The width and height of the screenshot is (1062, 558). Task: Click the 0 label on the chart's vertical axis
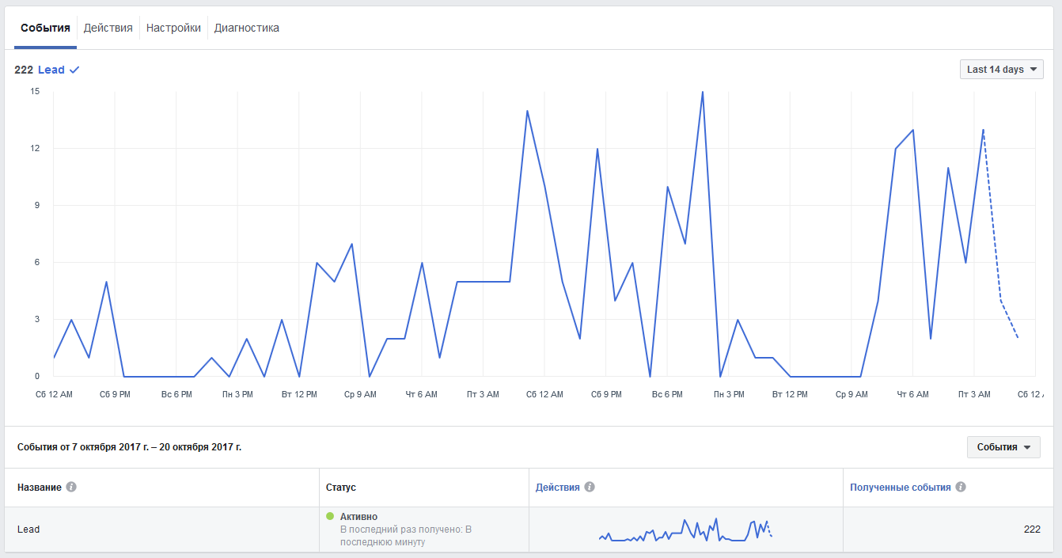[x=37, y=377]
